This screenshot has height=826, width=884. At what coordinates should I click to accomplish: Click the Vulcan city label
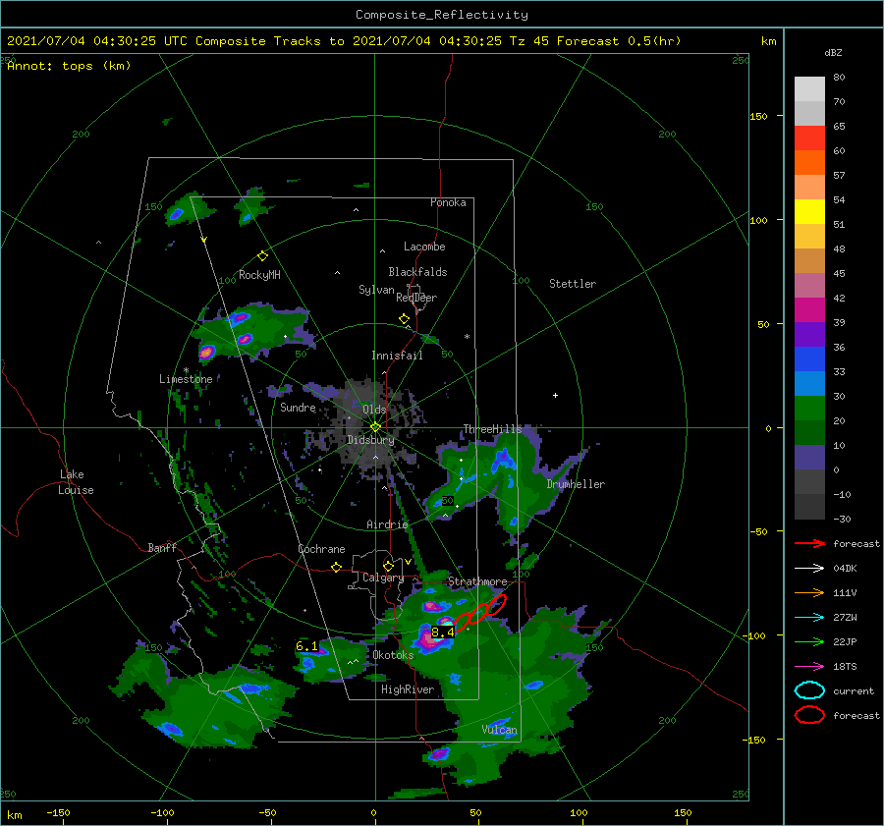coord(500,730)
